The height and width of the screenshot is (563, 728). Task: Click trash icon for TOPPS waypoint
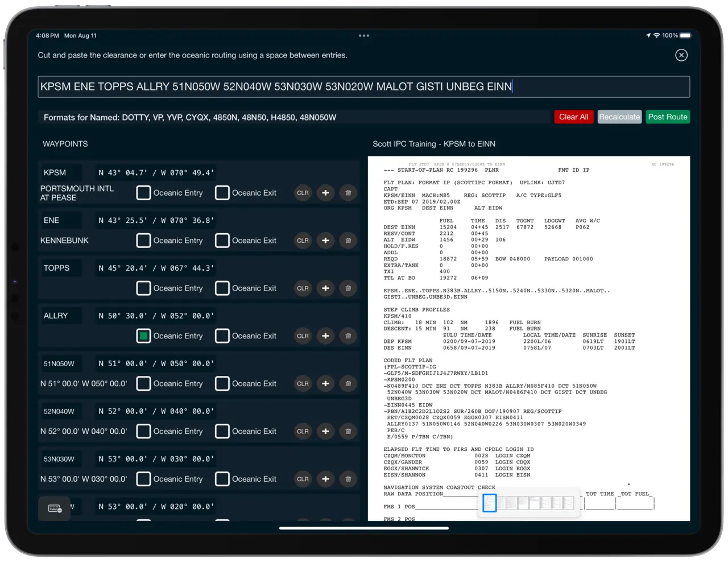coord(348,288)
